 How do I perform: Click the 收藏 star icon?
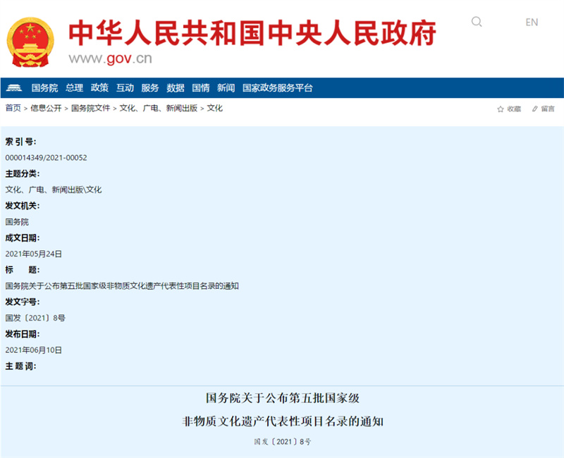tap(501, 109)
